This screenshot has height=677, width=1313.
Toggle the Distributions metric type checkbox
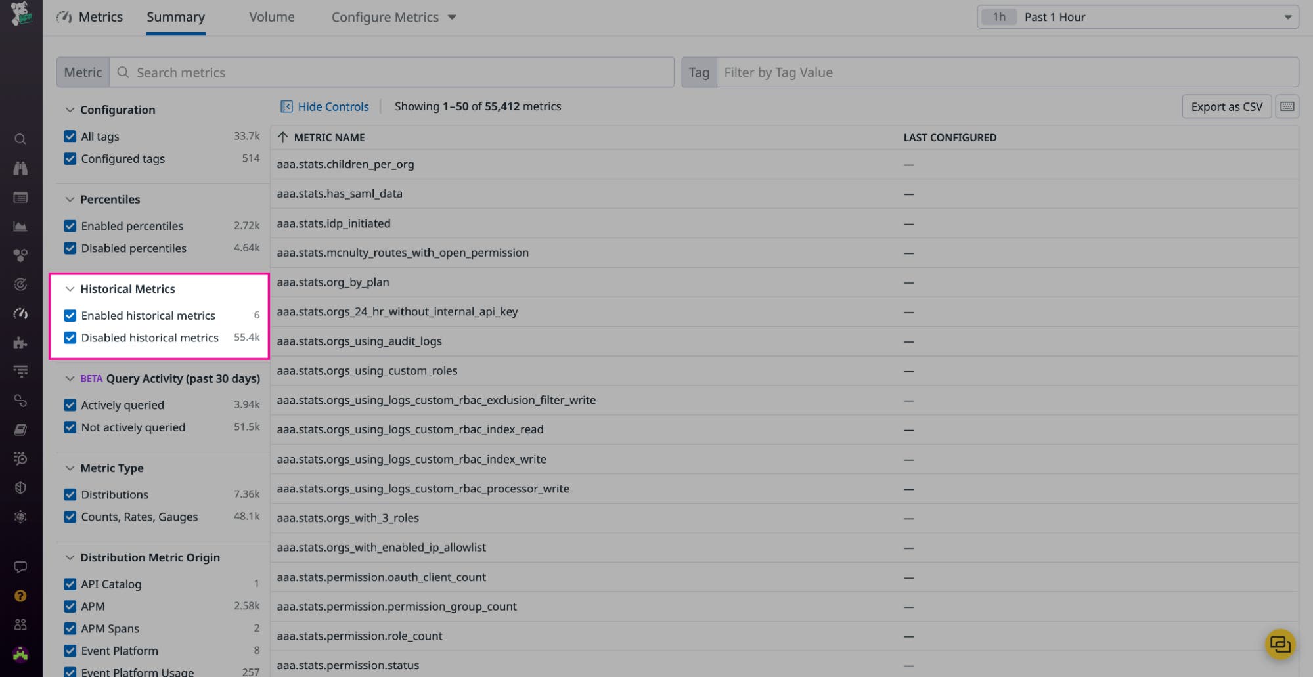[70, 494]
